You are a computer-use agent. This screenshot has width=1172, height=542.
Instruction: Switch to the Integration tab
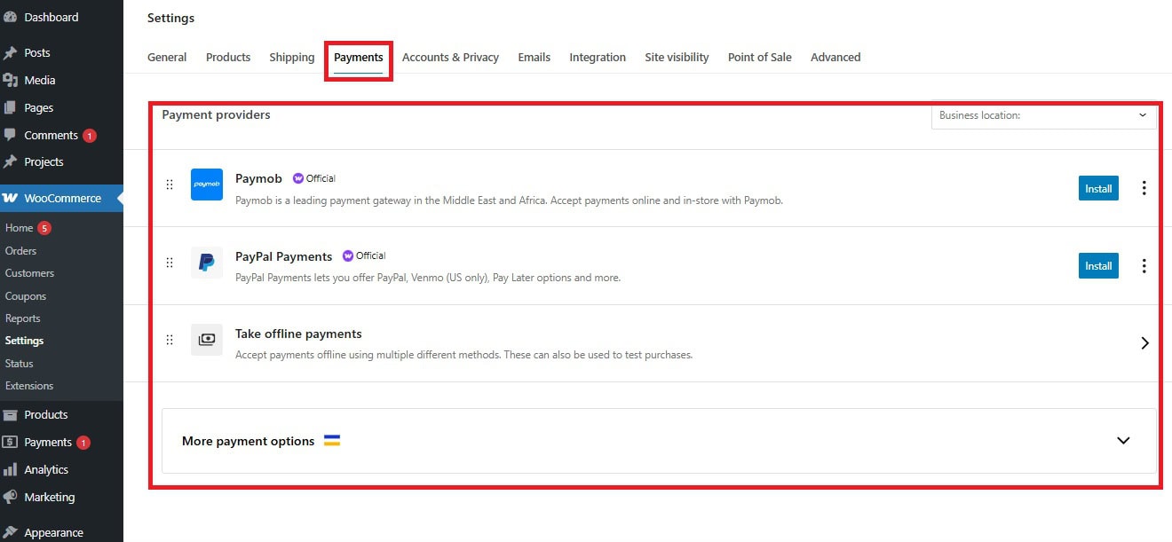[x=598, y=58]
